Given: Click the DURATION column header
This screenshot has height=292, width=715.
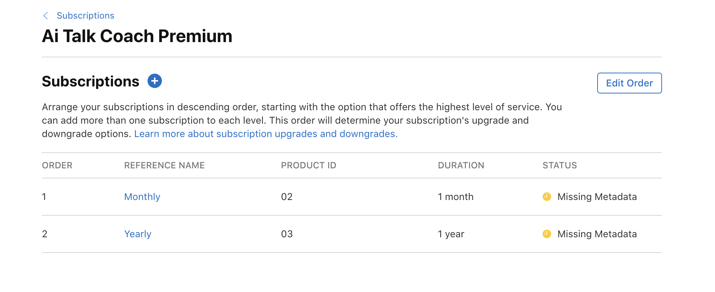Looking at the screenshot, I should pyautogui.click(x=461, y=165).
